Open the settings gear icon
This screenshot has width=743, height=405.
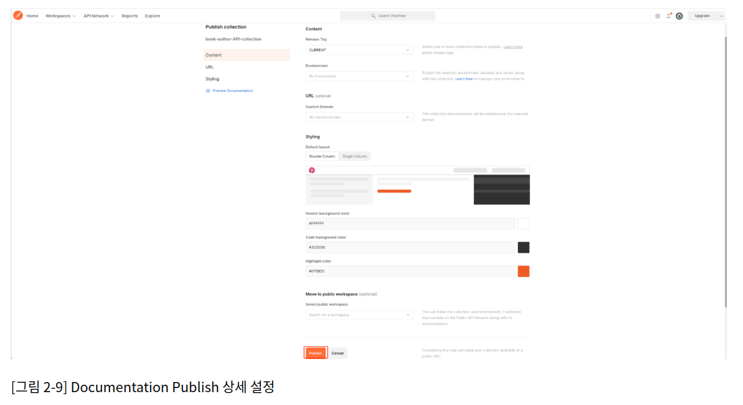click(x=658, y=16)
